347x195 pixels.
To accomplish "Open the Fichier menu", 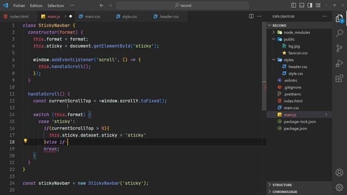I will tap(19, 5).
